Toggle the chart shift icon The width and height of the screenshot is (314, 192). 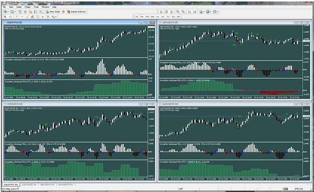(x=194, y=12)
